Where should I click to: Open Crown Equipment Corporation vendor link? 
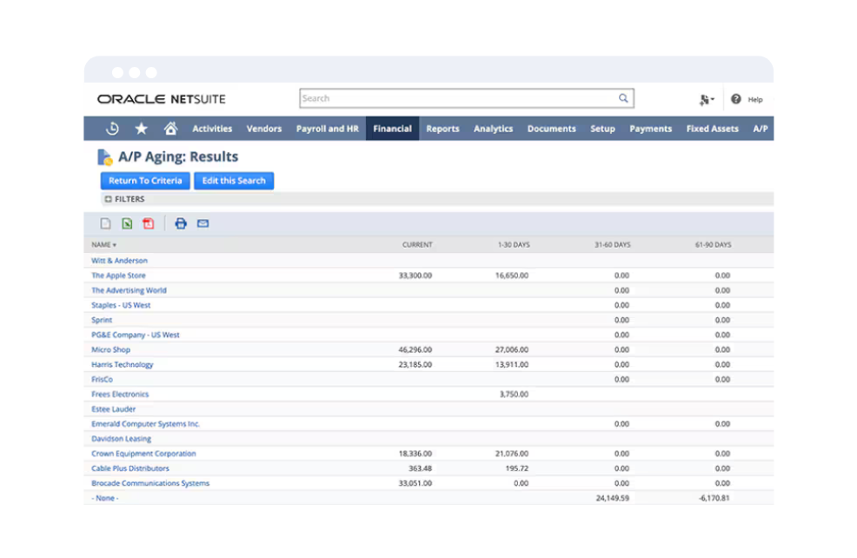[143, 454]
